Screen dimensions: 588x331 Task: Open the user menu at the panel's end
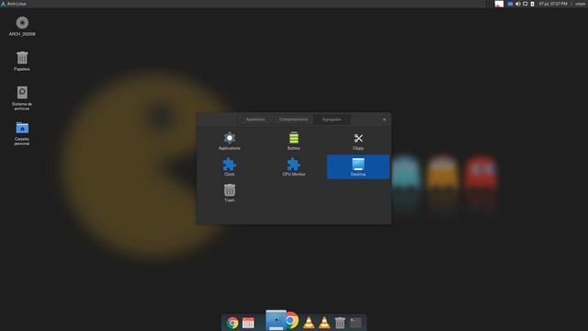[x=580, y=4]
